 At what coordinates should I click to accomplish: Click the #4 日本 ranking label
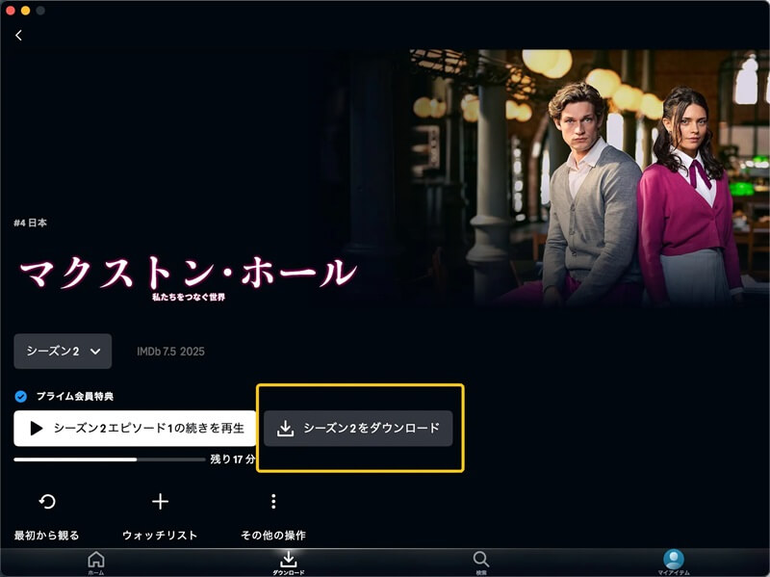tap(31, 221)
